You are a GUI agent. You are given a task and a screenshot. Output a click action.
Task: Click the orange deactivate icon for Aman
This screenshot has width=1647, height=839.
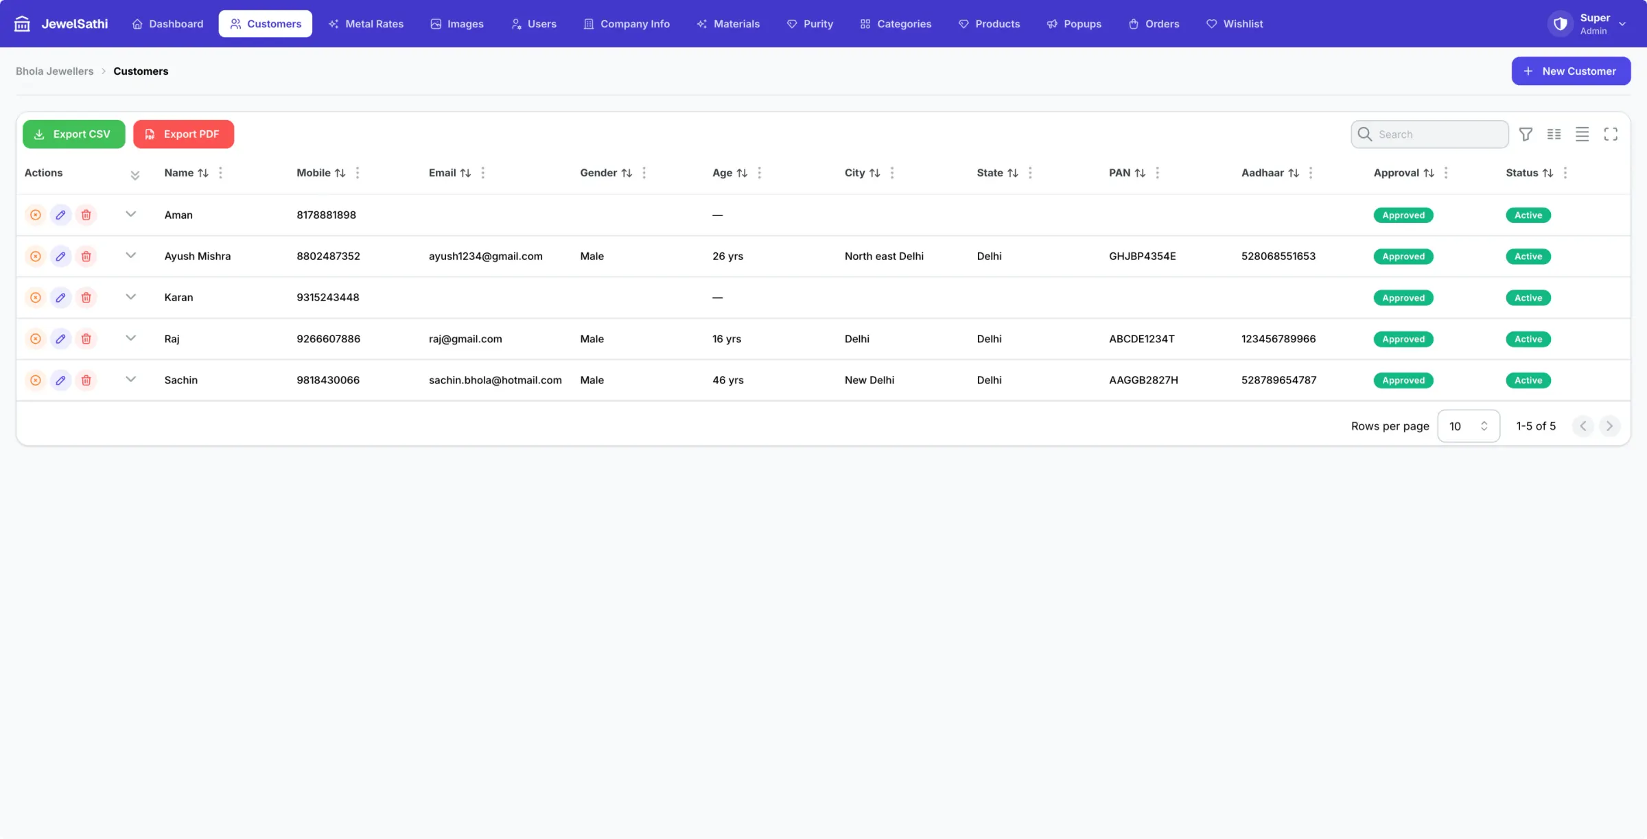click(x=36, y=215)
